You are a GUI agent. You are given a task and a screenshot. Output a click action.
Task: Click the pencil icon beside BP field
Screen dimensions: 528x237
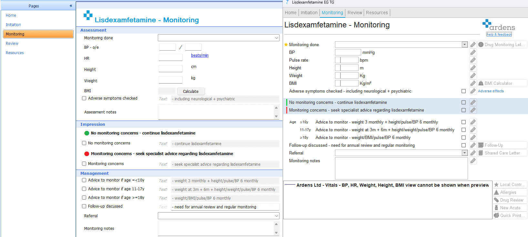(473, 52)
